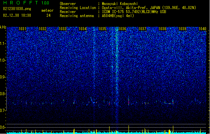Click the 1035 time axis marker

tap(102, 29)
